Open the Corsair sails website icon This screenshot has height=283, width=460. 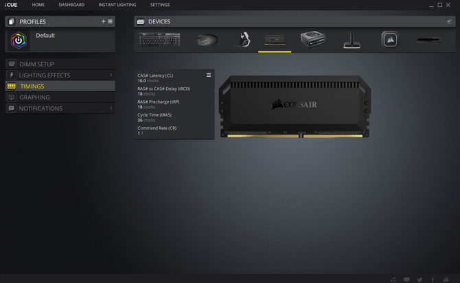click(x=446, y=280)
